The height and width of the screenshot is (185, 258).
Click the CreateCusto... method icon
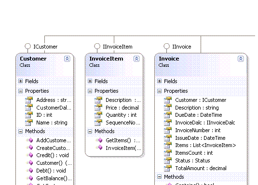[x=30, y=148]
